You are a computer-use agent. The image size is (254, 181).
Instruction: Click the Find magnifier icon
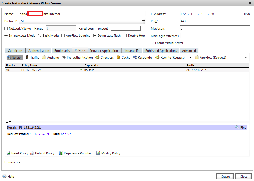coord(237,127)
